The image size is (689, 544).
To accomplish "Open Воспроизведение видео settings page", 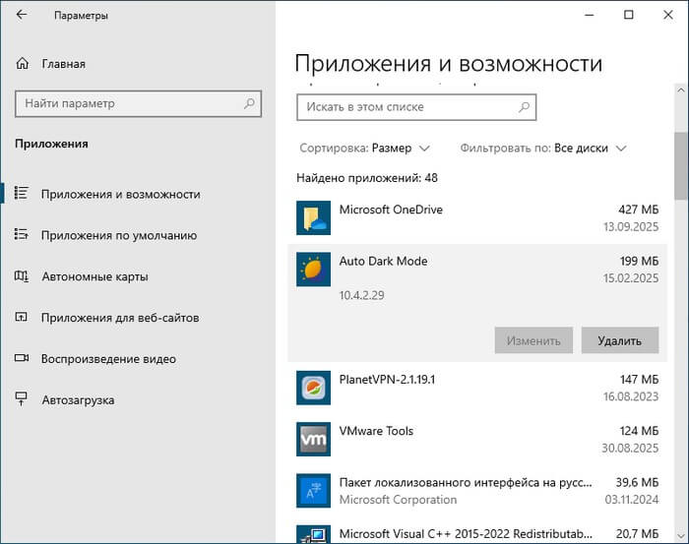I will [108, 359].
